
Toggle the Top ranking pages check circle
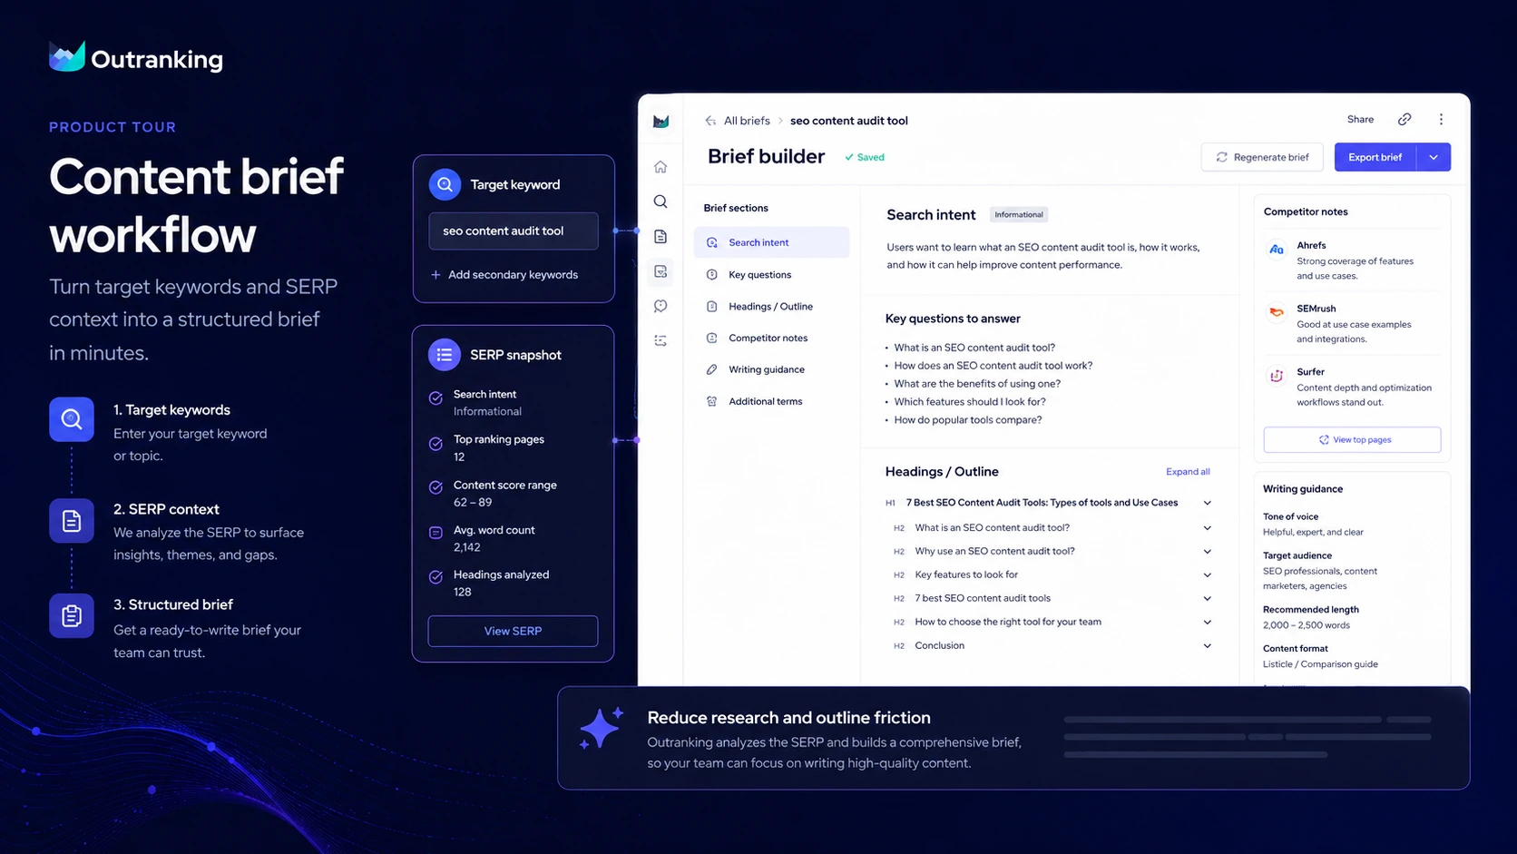(x=436, y=444)
